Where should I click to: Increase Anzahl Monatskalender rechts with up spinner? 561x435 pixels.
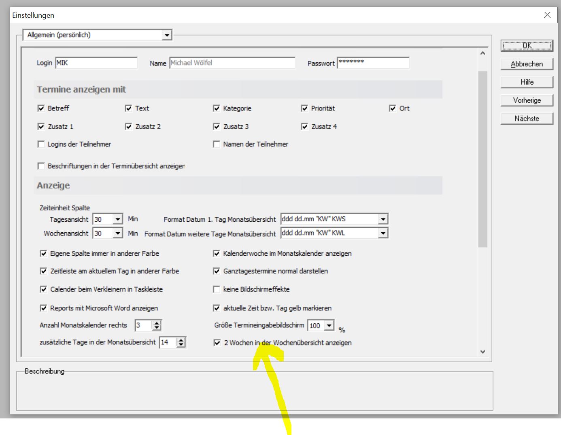157,323
